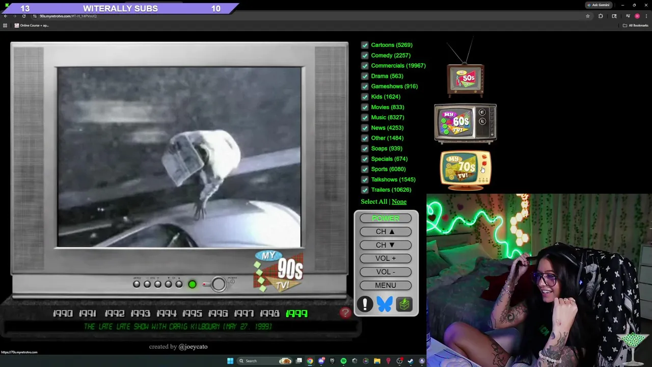The height and width of the screenshot is (367, 652).
Task: Toggle the Talkshows checkbox
Action: pos(365,179)
